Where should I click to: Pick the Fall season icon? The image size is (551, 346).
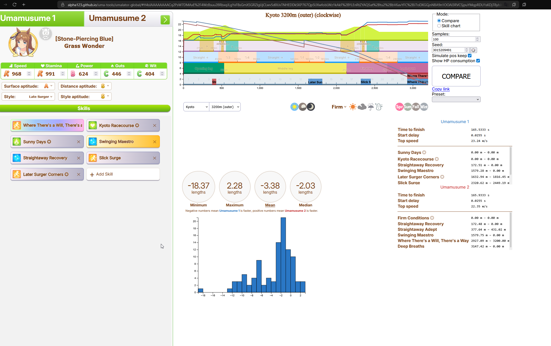tap(416, 107)
